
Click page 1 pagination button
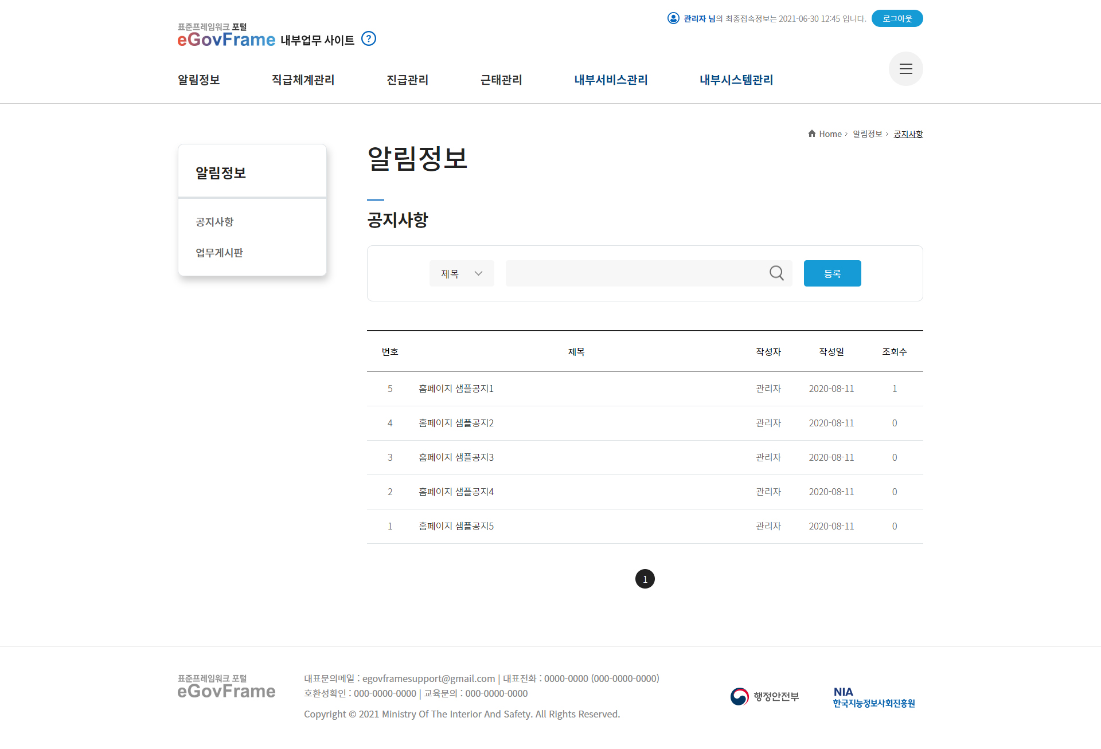pos(645,579)
